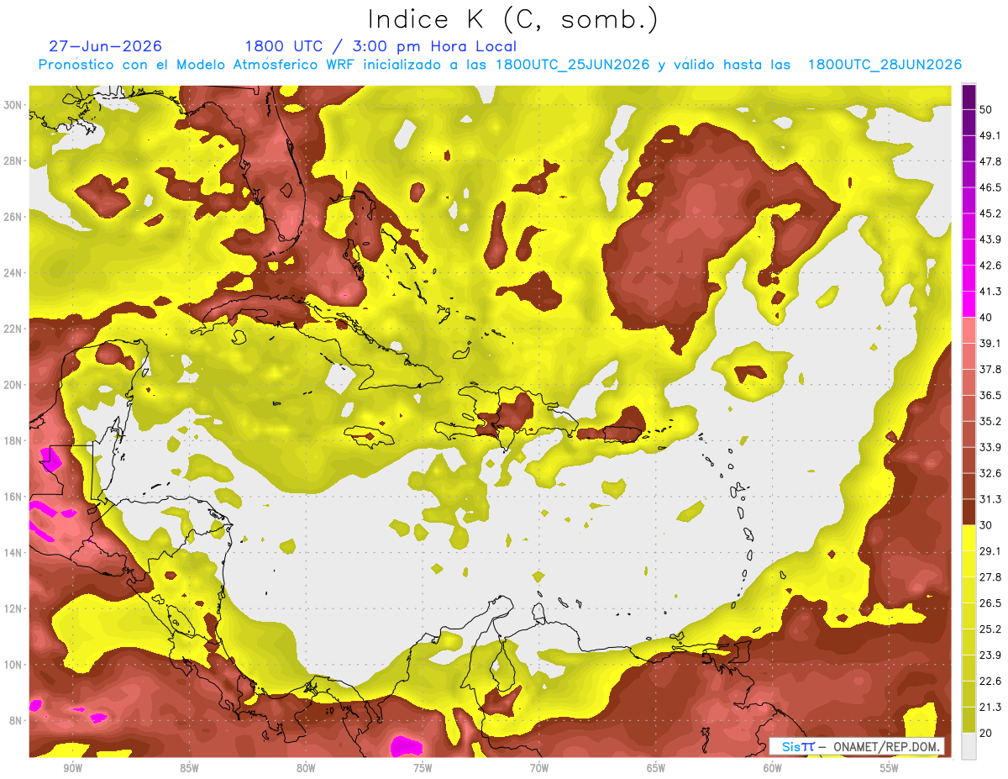
Task: Click the colorbar value 26.5
Action: pos(990,603)
